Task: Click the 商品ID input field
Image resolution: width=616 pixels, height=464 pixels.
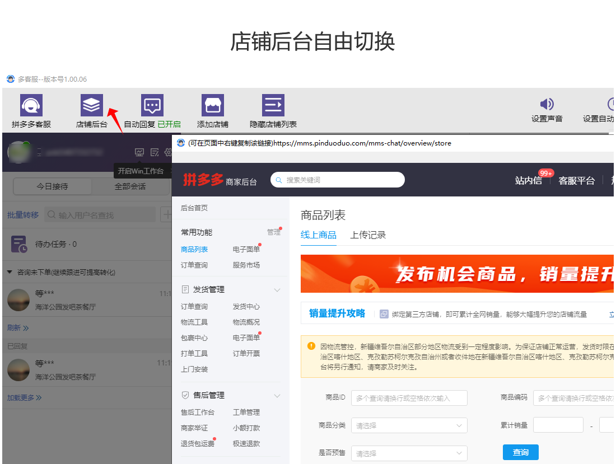Action: pos(409,398)
